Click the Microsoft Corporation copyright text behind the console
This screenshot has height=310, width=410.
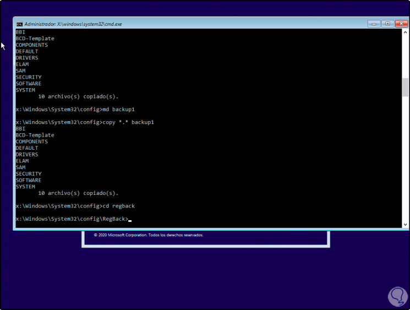point(148,235)
